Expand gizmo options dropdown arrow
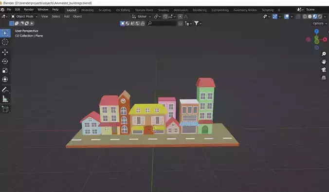Screen dimensions: 329x192 [x=280, y=17]
